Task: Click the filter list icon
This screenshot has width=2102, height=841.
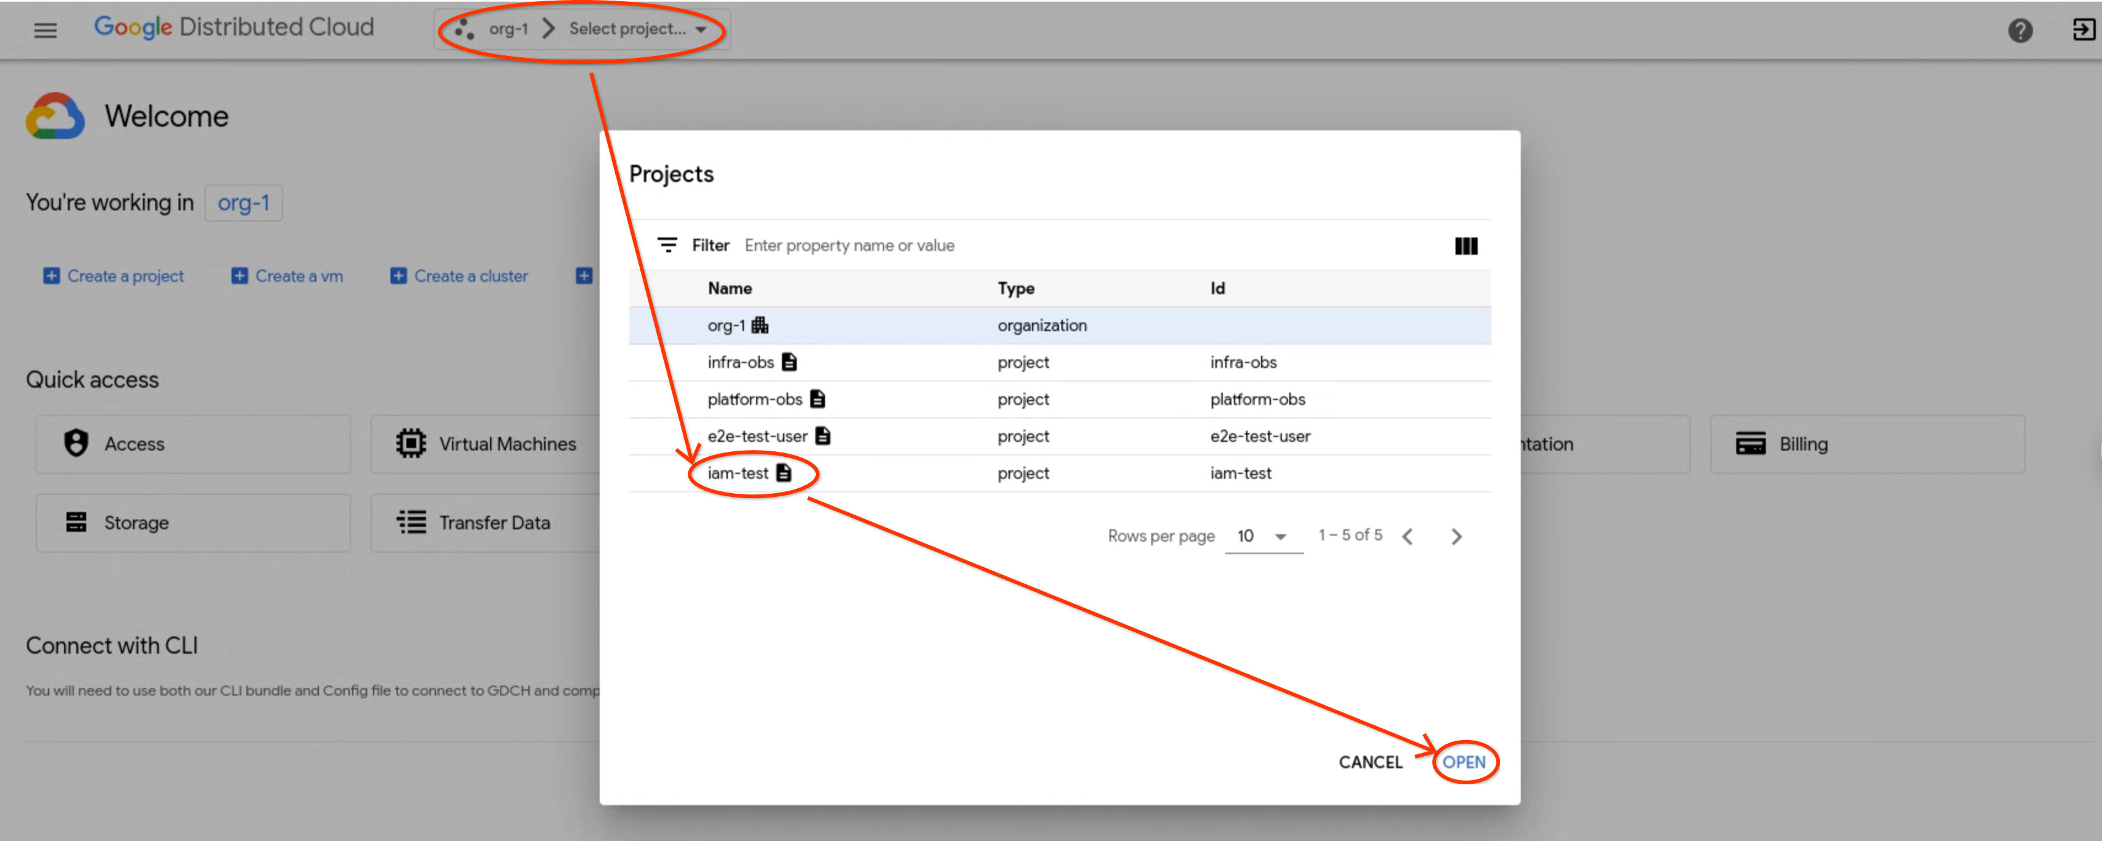Action: [x=667, y=244]
